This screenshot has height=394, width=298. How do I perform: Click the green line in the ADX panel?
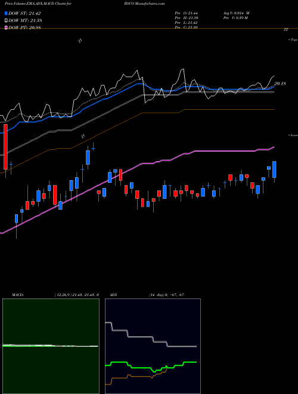151,368
